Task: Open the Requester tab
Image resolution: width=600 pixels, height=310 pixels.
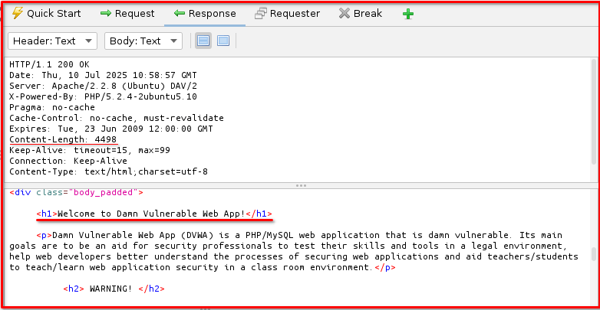Action: [288, 14]
